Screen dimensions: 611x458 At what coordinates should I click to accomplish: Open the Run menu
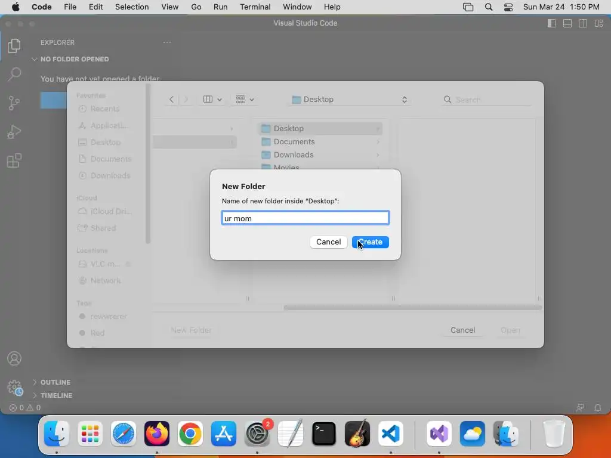click(221, 7)
